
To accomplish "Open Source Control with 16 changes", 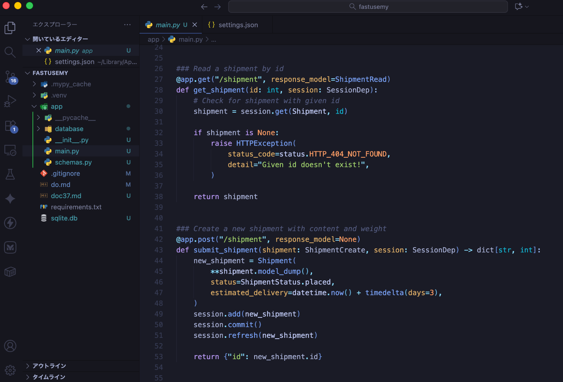I will (10, 77).
